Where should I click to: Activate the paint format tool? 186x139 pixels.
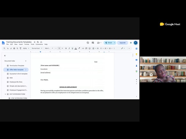click(x=21, y=48)
